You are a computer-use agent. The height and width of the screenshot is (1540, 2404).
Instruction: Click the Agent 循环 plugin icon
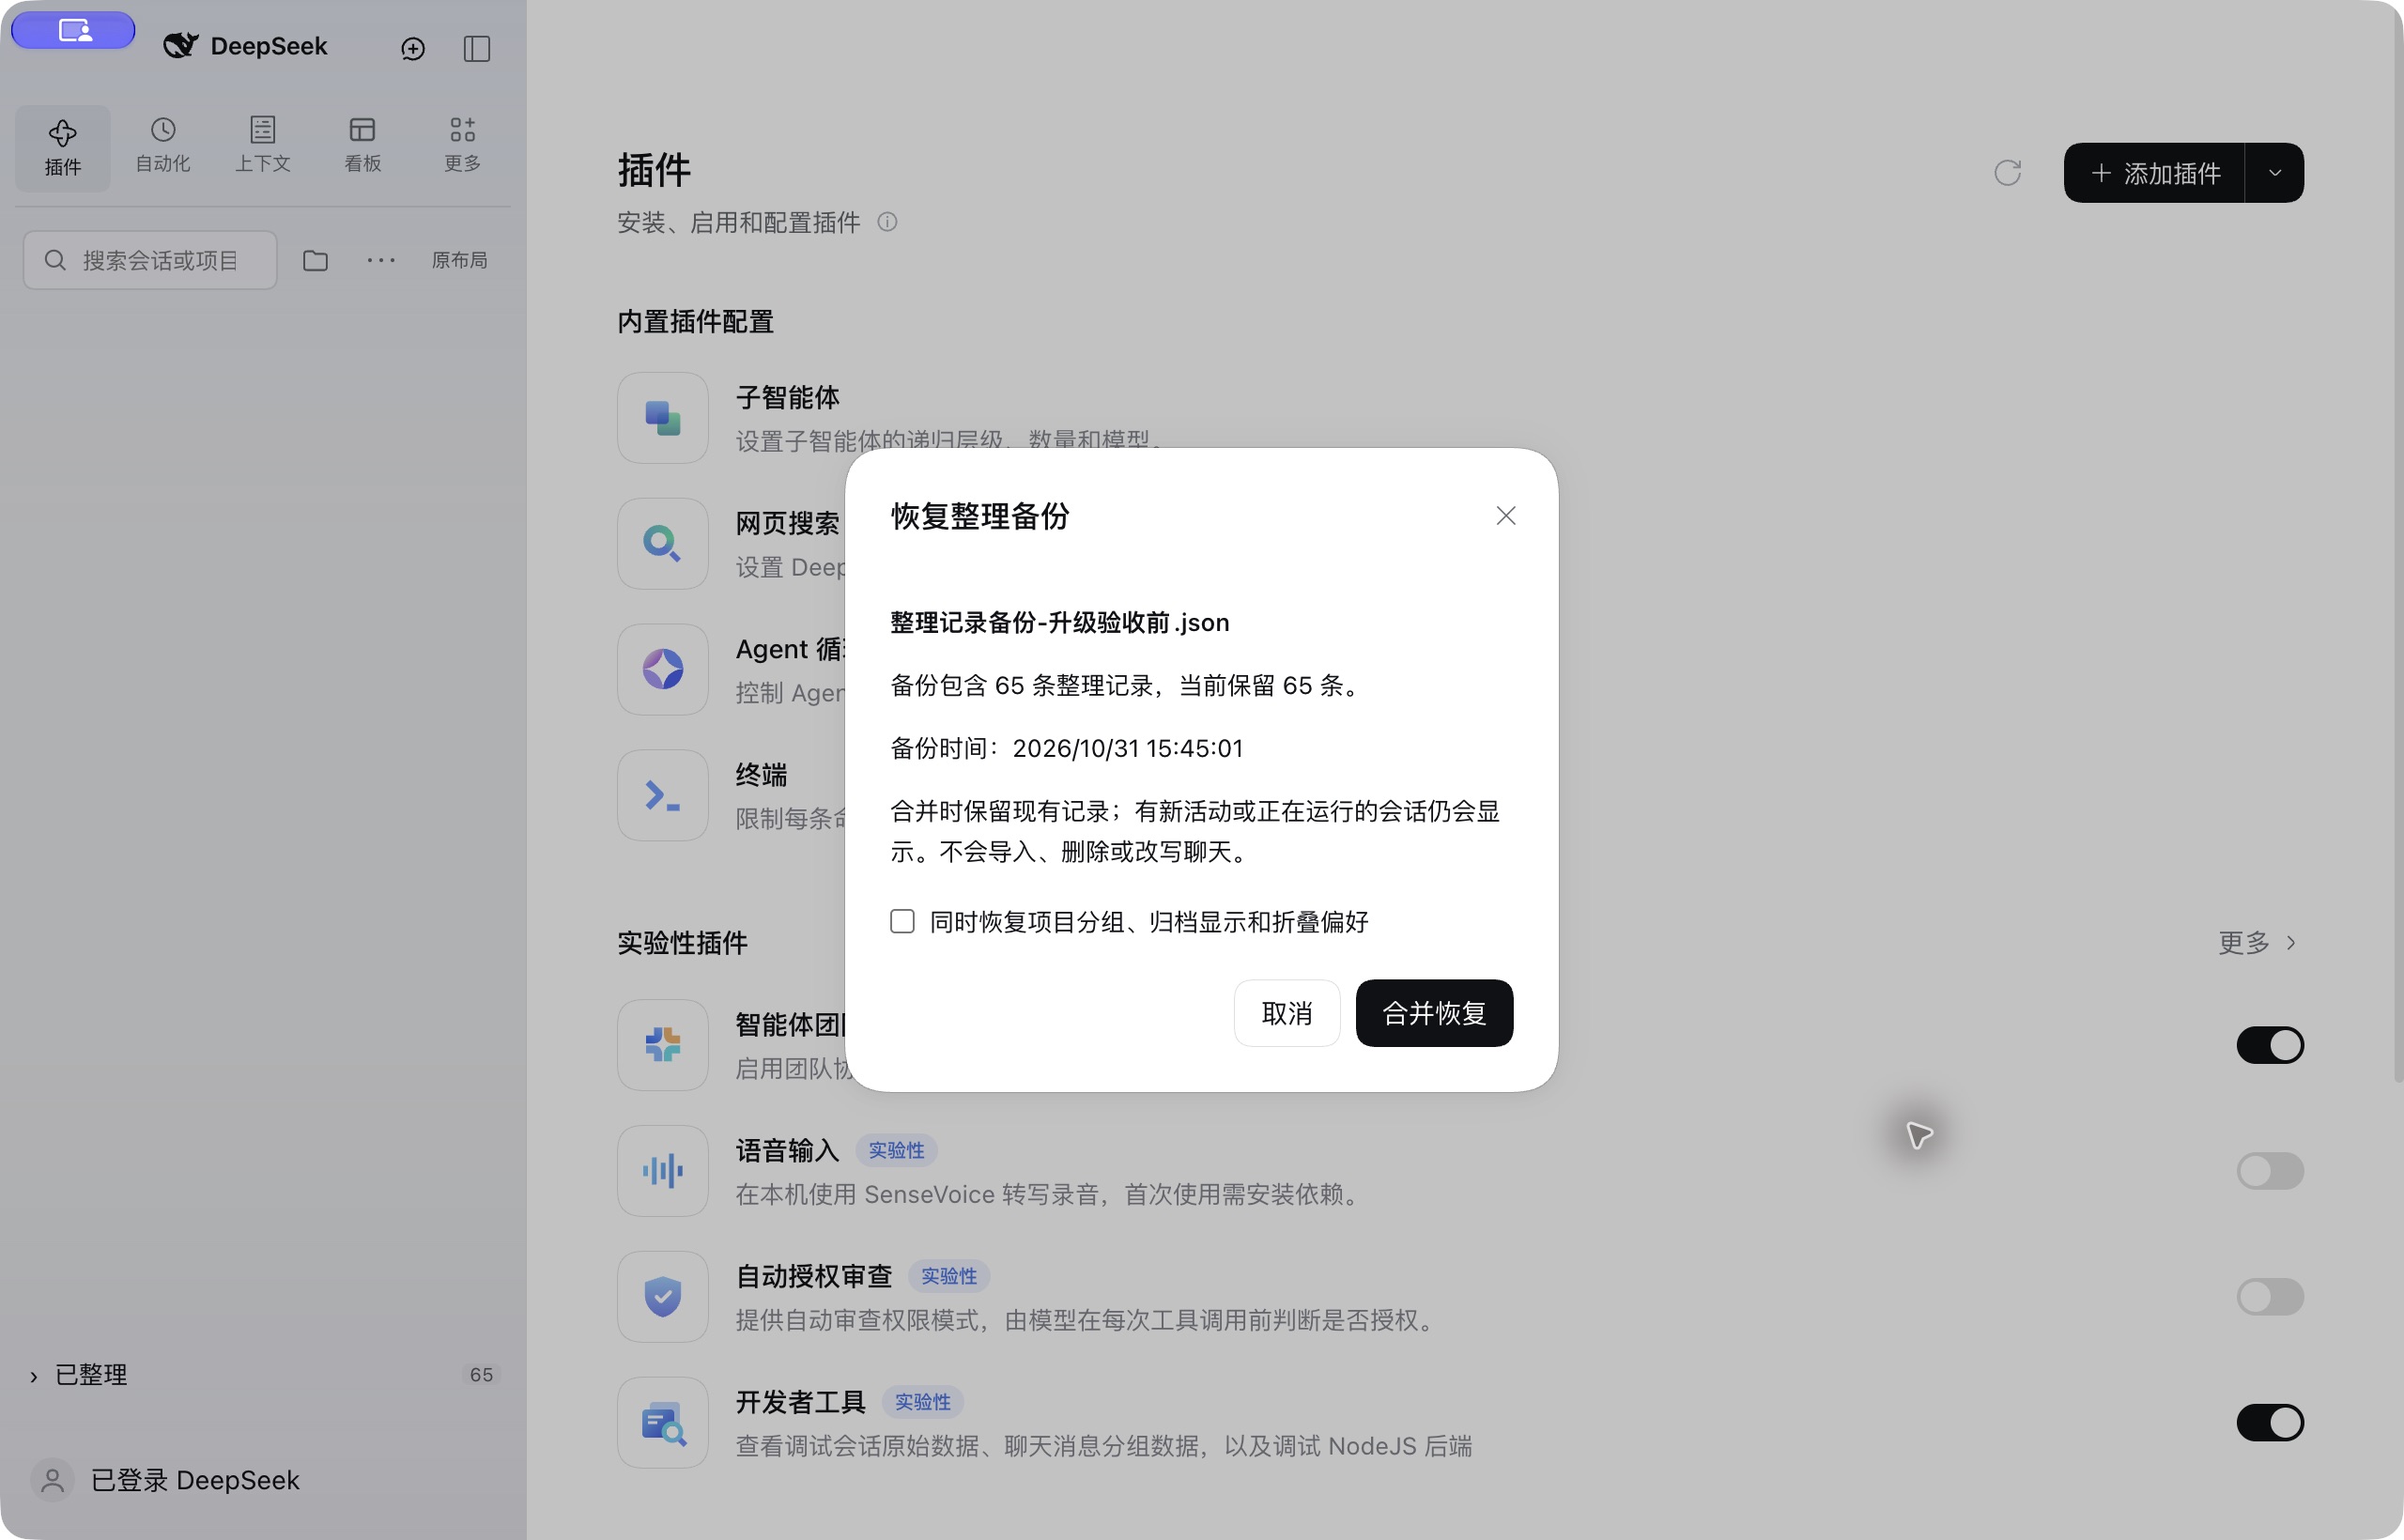[663, 670]
